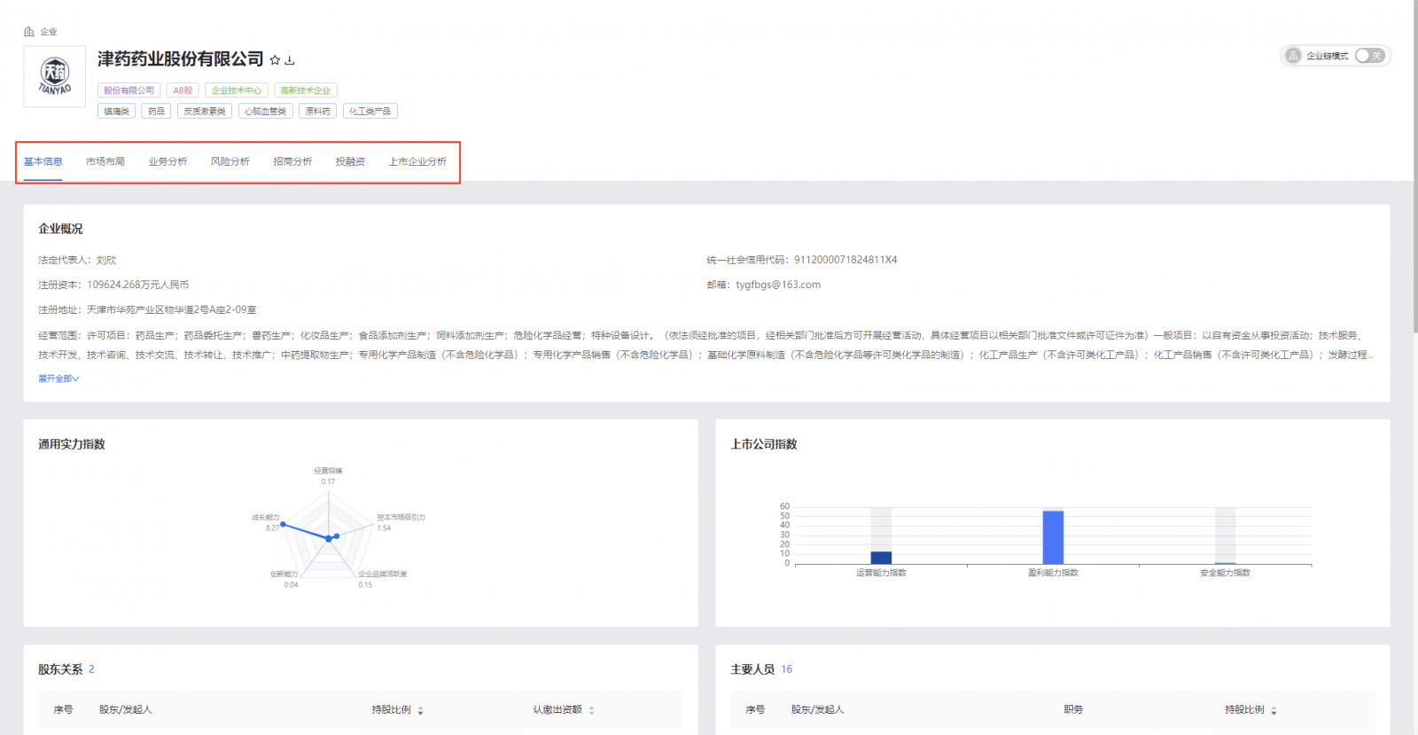Click the registered address 天津市华苑产业区物华道2号A座2-09室
This screenshot has height=735, width=1418.
172,309
